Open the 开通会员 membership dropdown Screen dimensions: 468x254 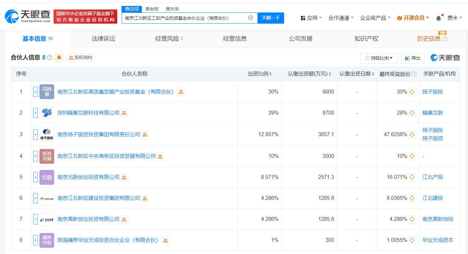[413, 18]
